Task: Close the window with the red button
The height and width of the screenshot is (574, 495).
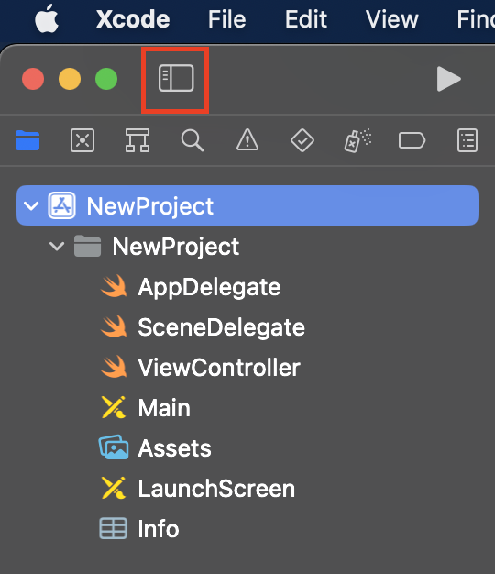Action: click(33, 79)
